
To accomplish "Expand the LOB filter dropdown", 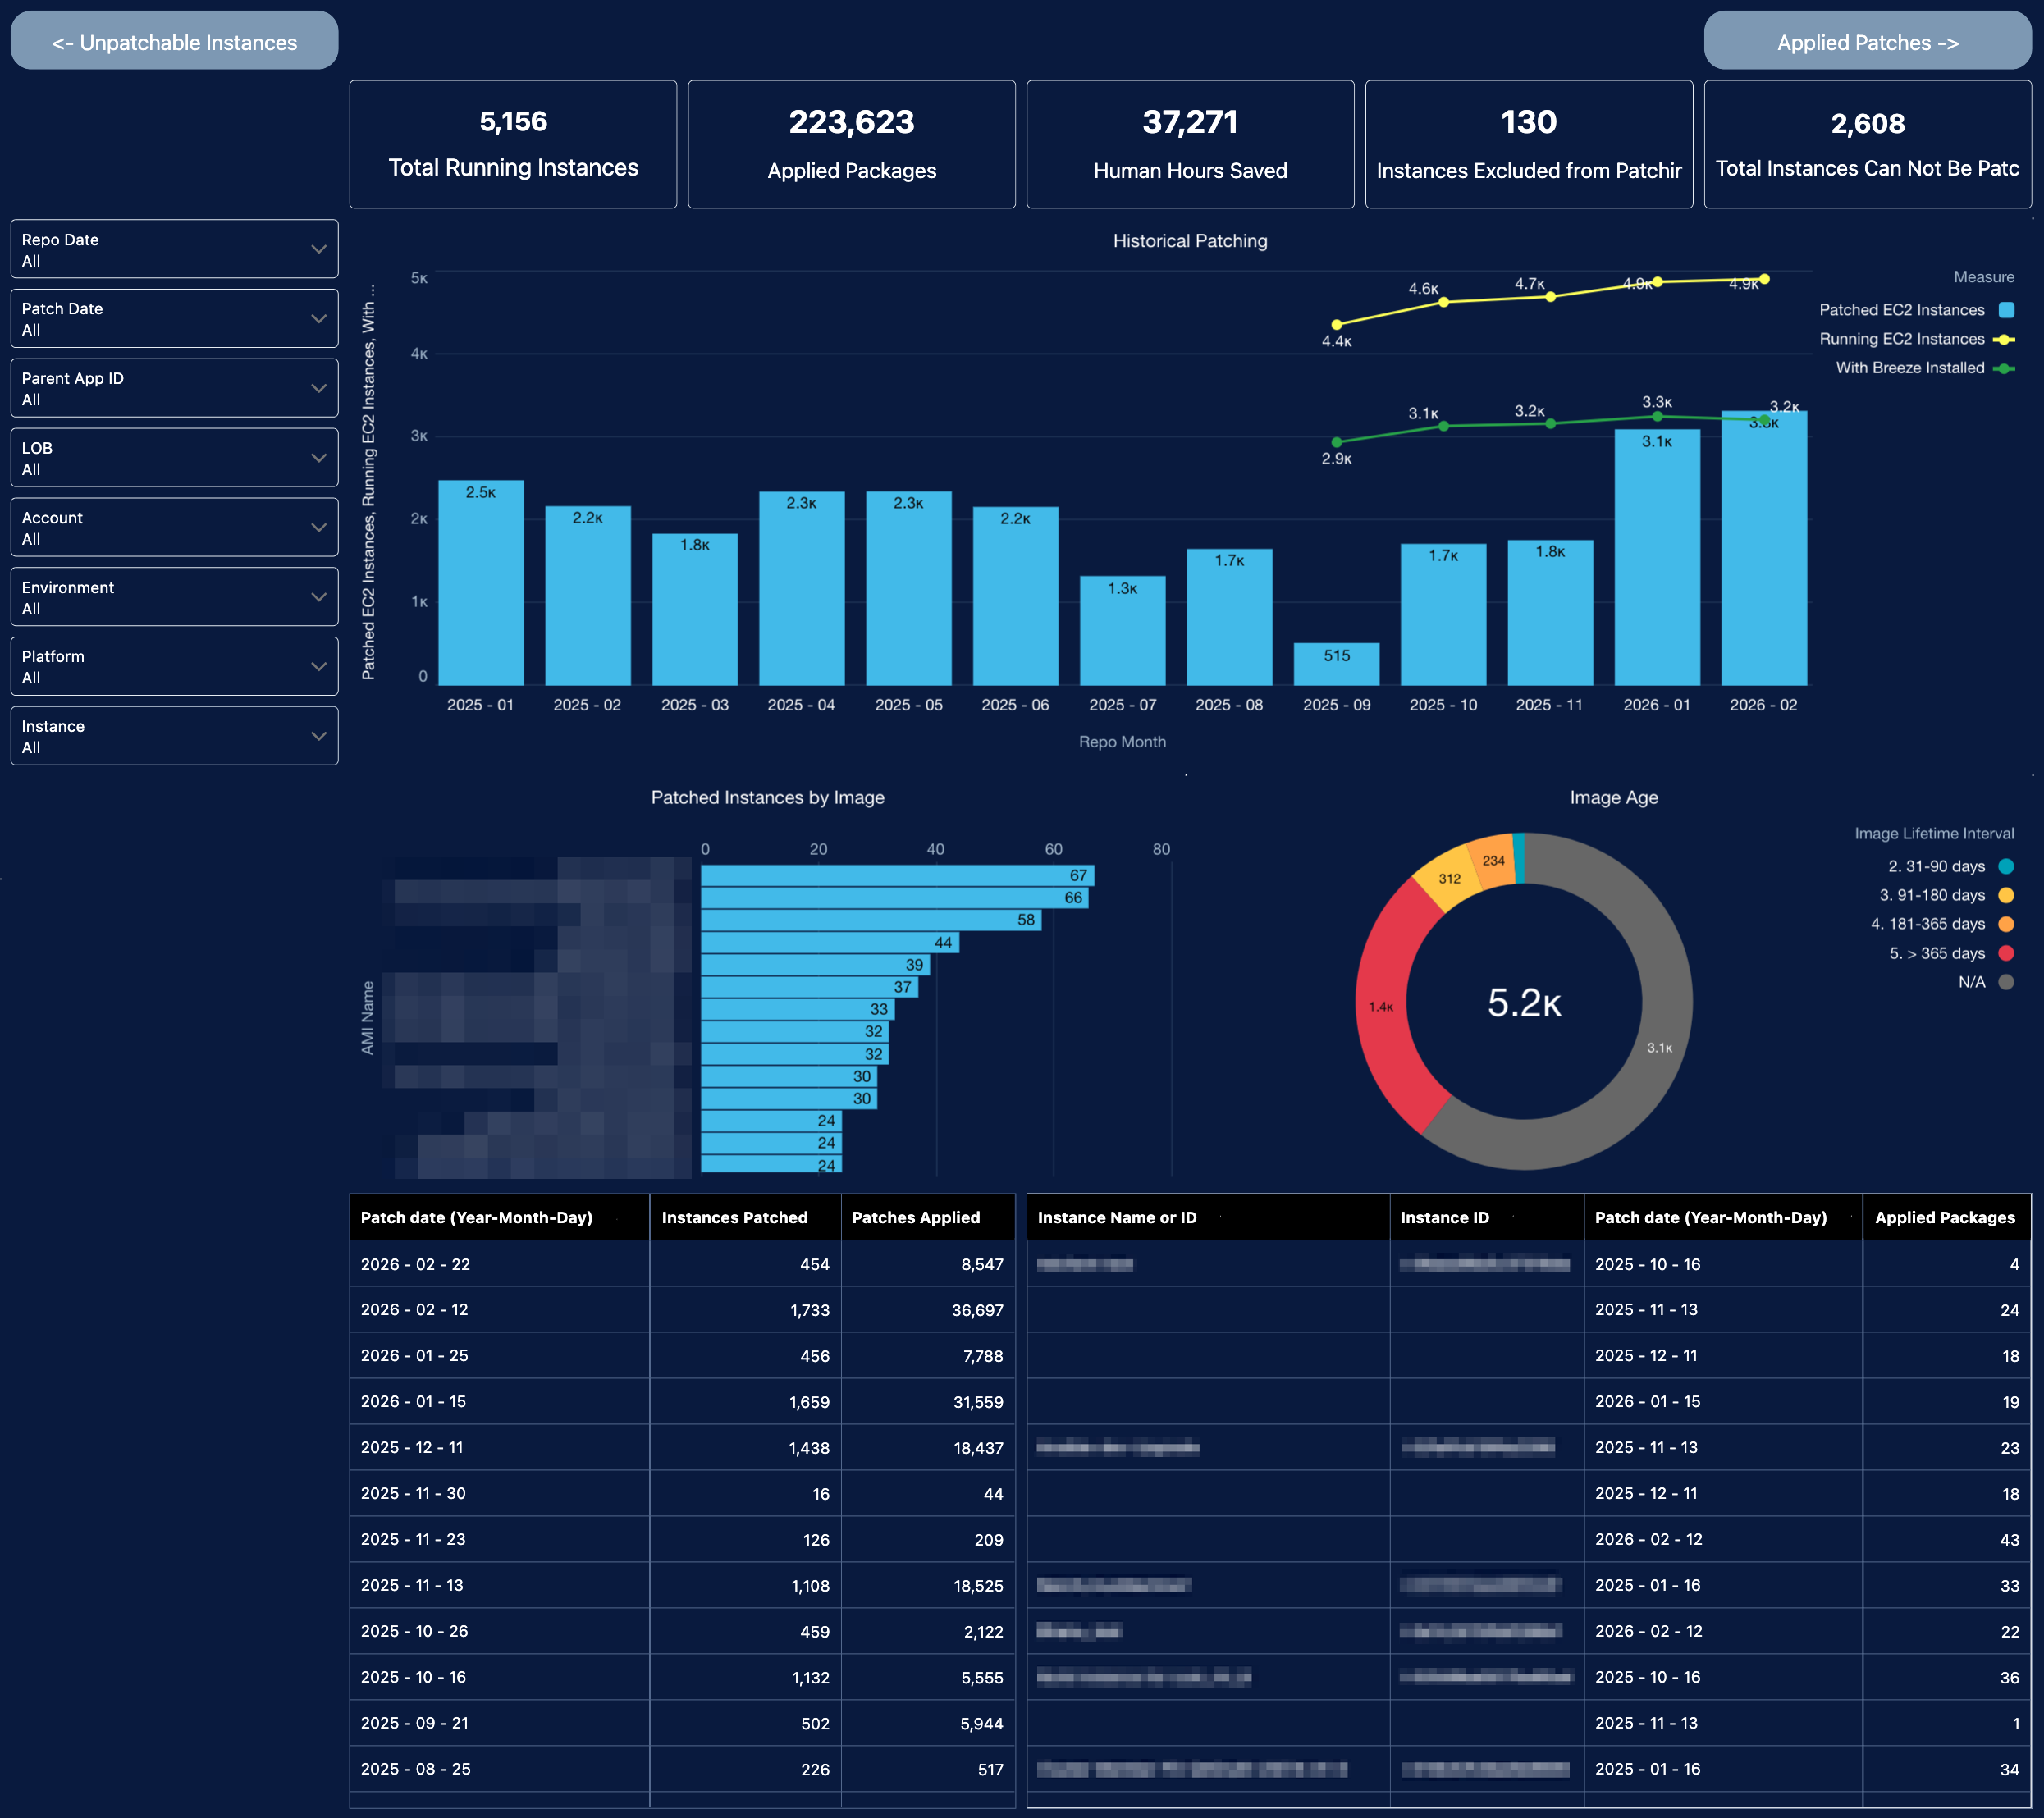I will click(x=174, y=458).
